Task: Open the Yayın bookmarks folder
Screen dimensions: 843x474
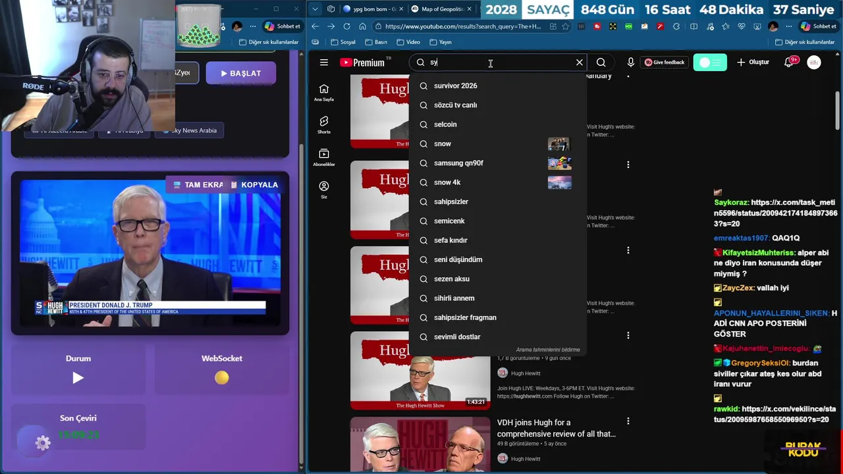Action: (x=440, y=42)
